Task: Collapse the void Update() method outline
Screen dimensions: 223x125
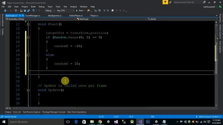Action: [28, 90]
